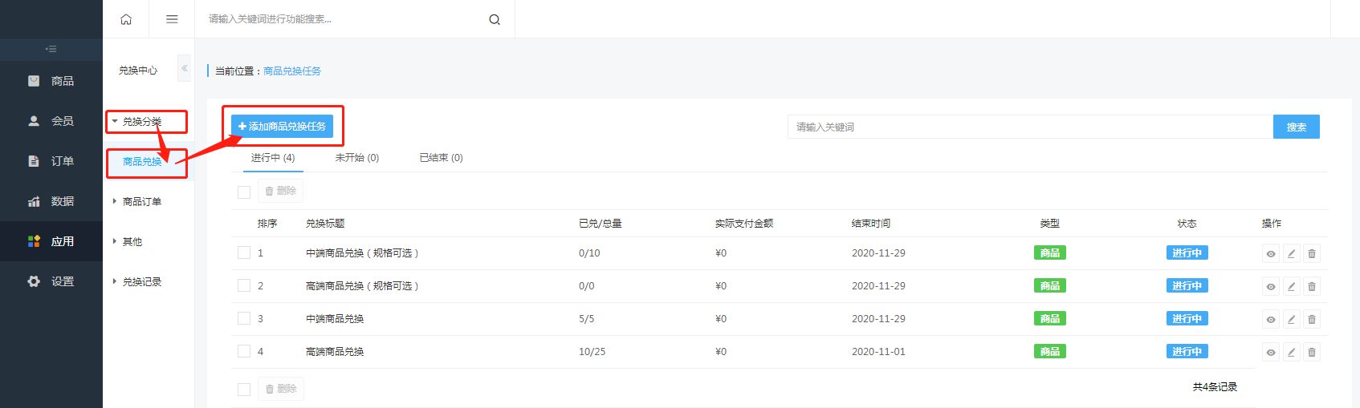Check the checkbox for row 1
Image resolution: width=1360 pixels, height=408 pixels.
point(244,252)
